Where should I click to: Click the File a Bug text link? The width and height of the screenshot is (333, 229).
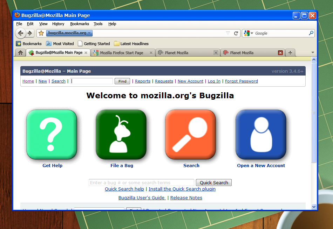(122, 166)
